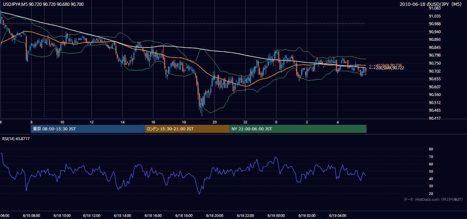
Task: Click RSI scale value 70
Action: (431, 157)
